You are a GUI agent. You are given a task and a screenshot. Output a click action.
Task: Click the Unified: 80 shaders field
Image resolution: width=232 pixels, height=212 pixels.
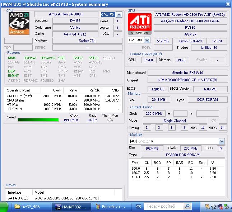pos(209,48)
